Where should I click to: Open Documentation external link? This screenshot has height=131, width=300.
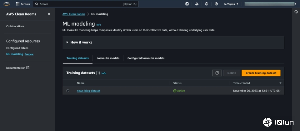tap(18, 68)
